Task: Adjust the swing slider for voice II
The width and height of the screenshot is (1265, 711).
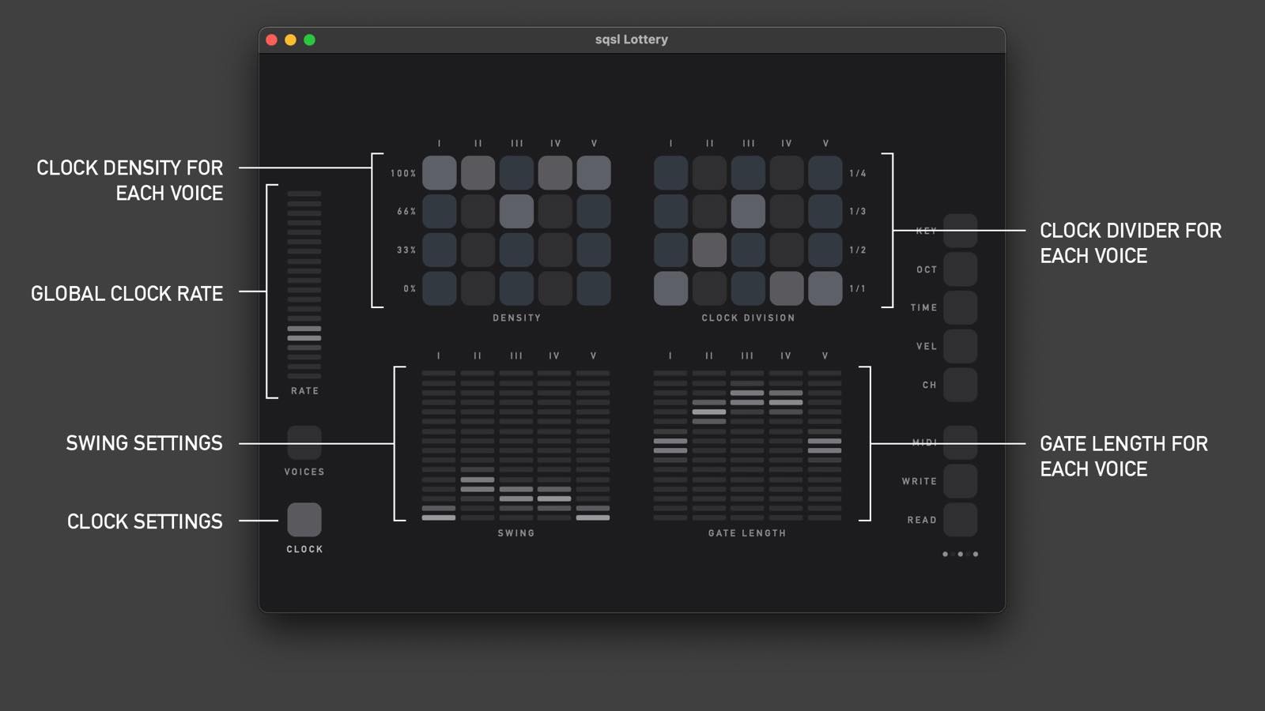Action: pyautogui.click(x=478, y=446)
